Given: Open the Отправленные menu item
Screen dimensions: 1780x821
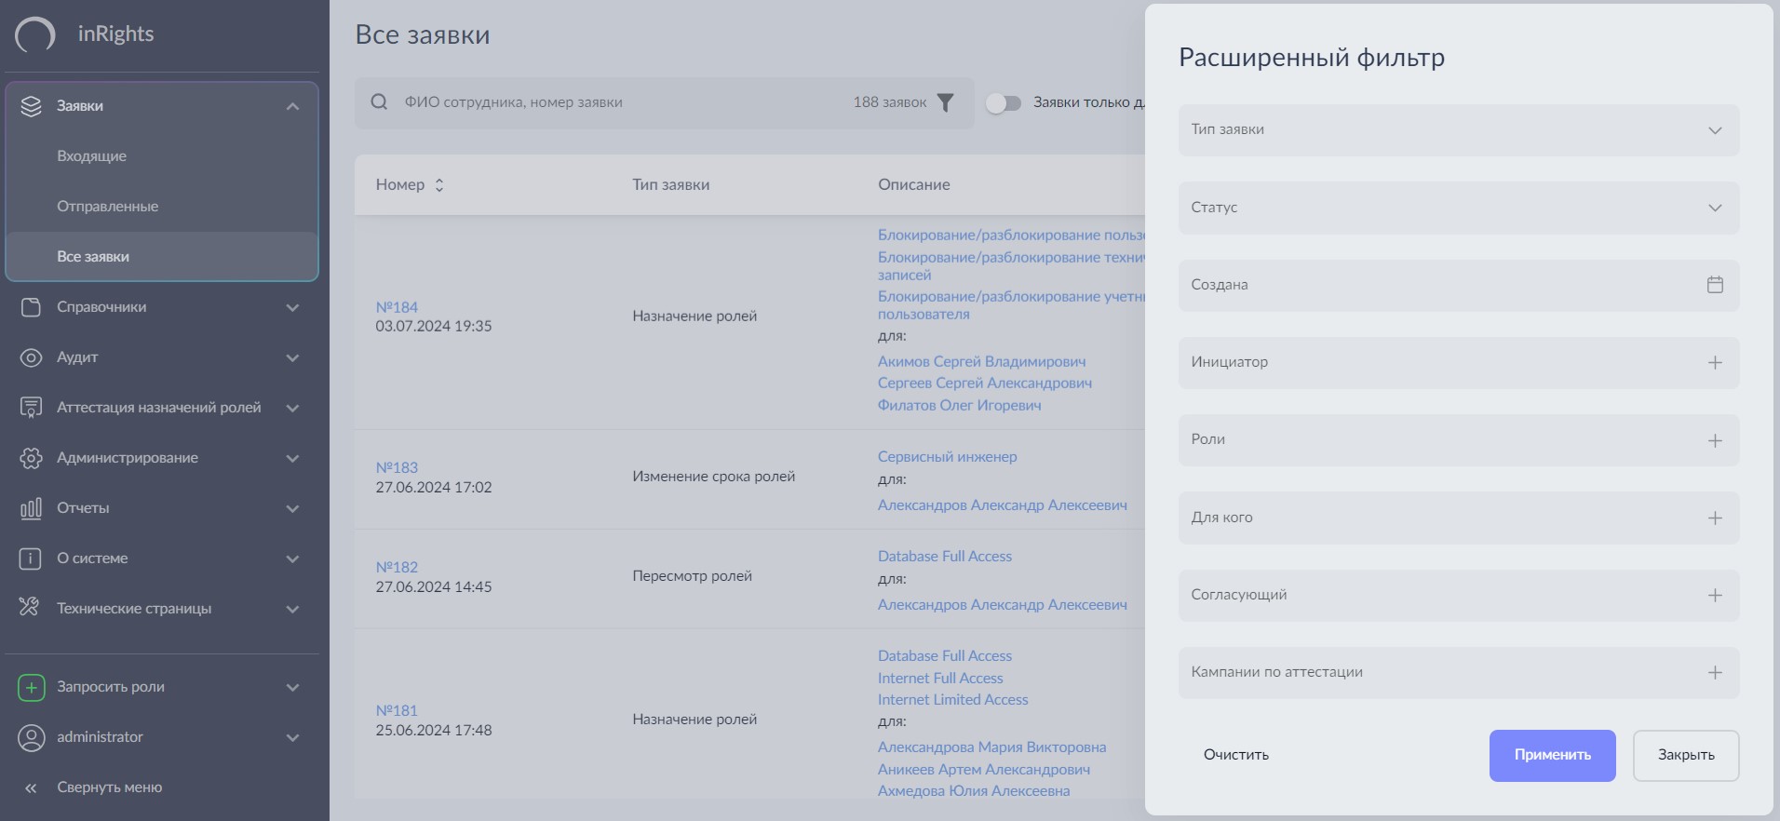Looking at the screenshot, I should click(107, 207).
